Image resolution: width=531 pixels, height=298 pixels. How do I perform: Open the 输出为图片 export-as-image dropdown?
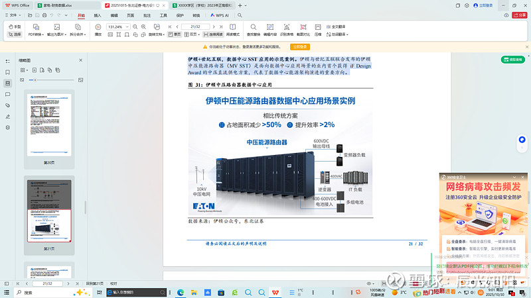[56, 30]
